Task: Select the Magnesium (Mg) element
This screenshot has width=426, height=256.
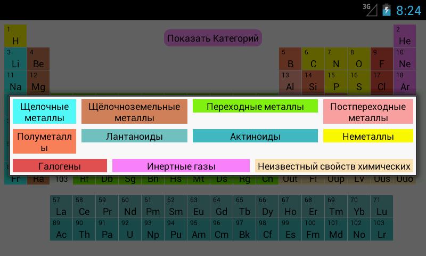Action: [x=38, y=82]
